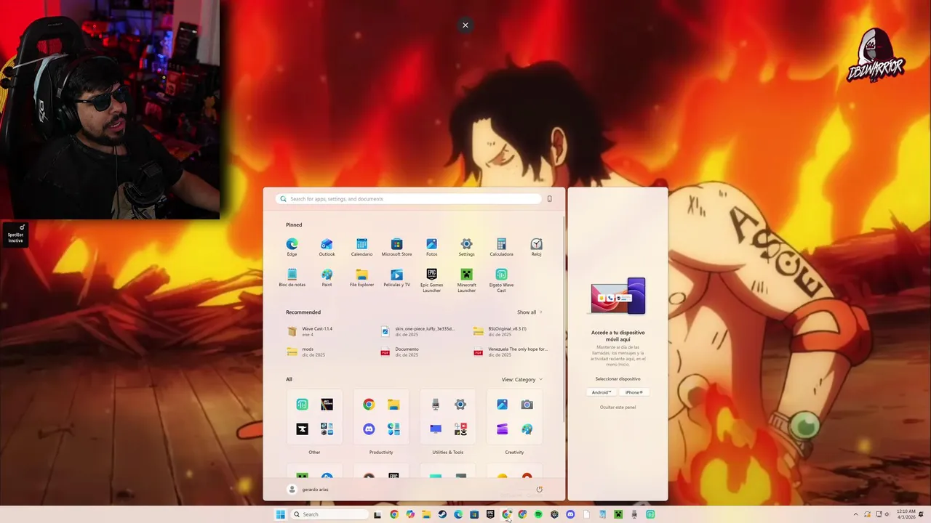Close overlay with X at top
The height and width of the screenshot is (523, 931).
465,25
